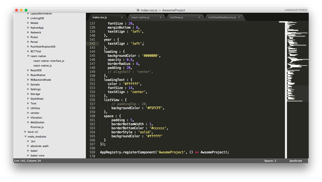Open react-native.js file in the sidebar

(x=42, y=65)
